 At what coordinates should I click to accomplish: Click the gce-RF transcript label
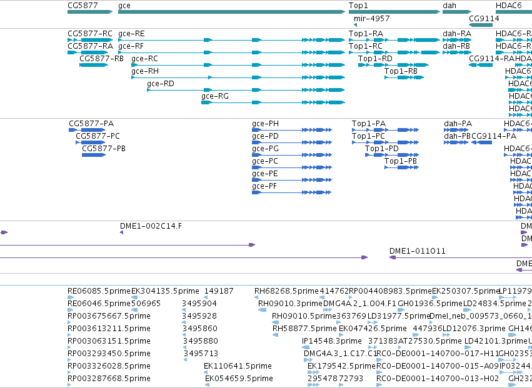point(131,46)
